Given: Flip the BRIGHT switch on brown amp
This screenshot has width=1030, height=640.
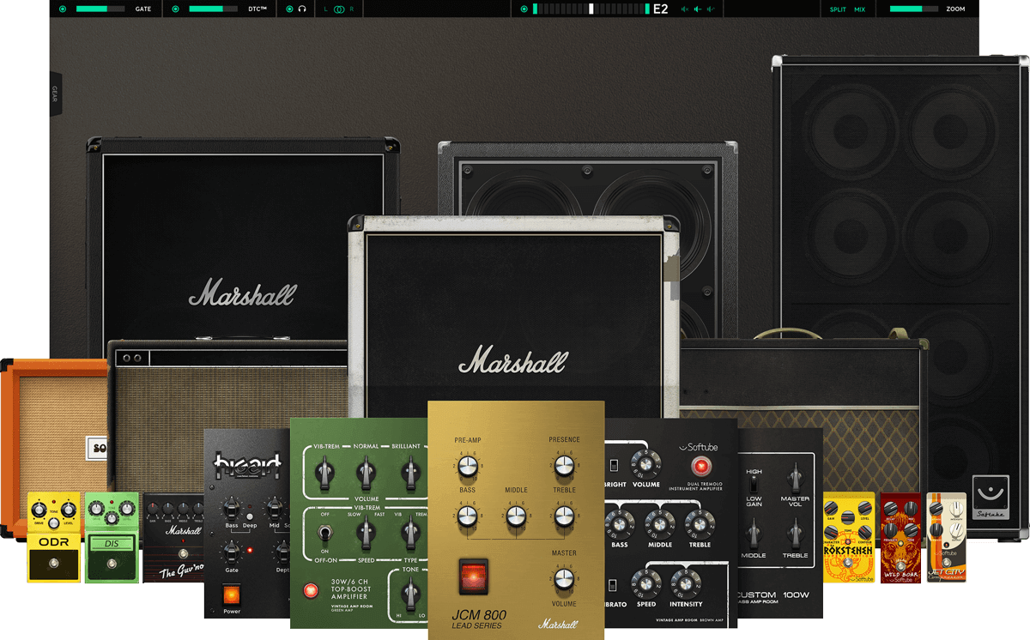Looking at the screenshot, I should click(x=614, y=466).
